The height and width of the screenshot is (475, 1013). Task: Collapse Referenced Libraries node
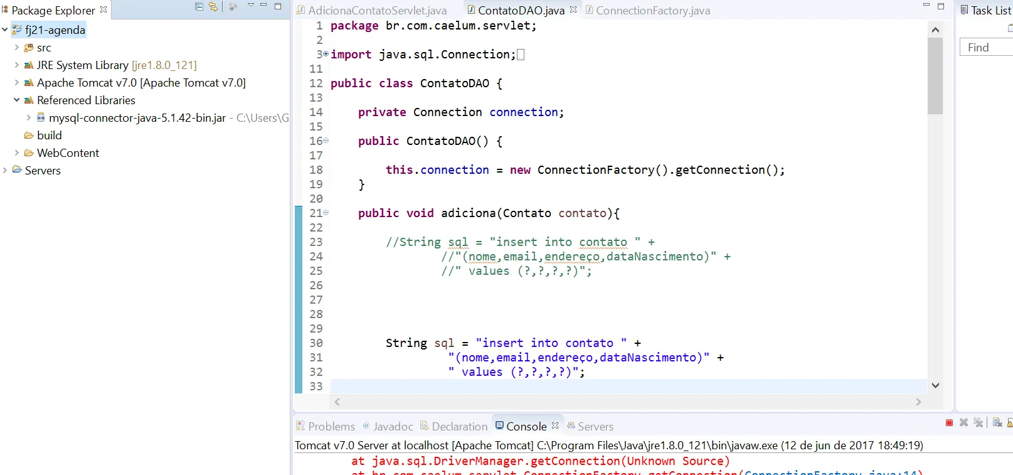17,100
